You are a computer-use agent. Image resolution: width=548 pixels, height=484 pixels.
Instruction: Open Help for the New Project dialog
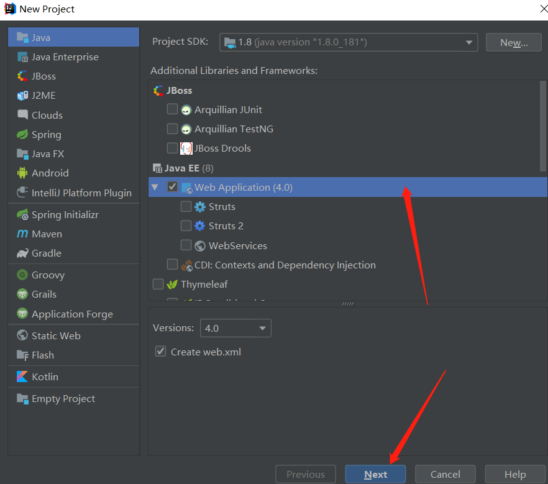click(515, 474)
